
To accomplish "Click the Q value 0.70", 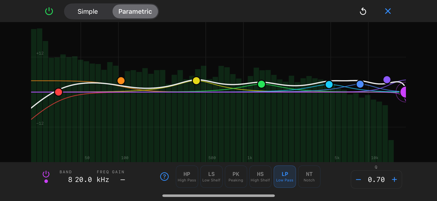I will [x=376, y=179].
